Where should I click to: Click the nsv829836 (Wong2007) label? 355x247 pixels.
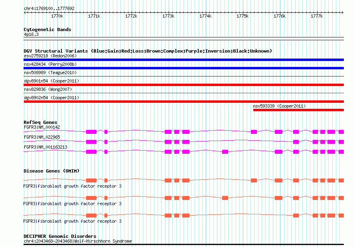48,89
